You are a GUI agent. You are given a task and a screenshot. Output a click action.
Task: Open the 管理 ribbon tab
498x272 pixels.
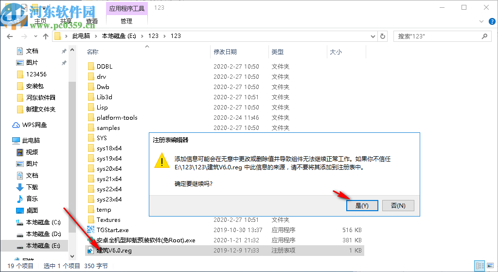pyautogui.click(x=126, y=21)
